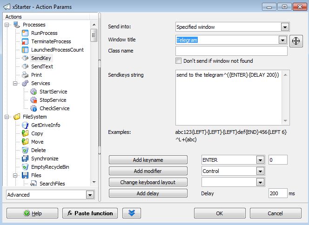Image resolution: width=309 pixels, height=225 pixels.
Task: Click the CheckService icon
Action: click(34, 108)
